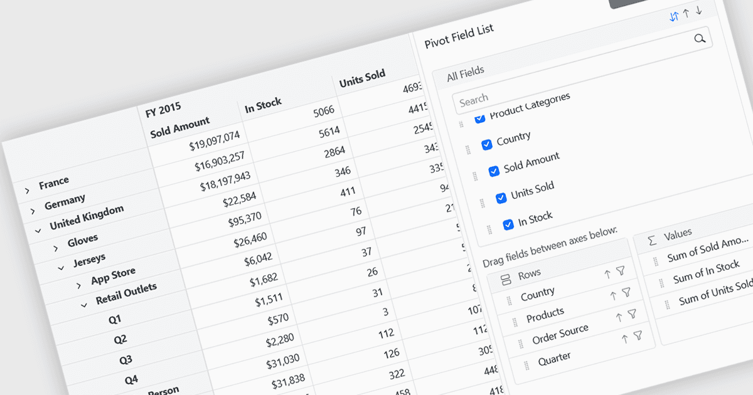Uncheck the Country field checkbox
Screen dimensions: 753x395
point(486,144)
